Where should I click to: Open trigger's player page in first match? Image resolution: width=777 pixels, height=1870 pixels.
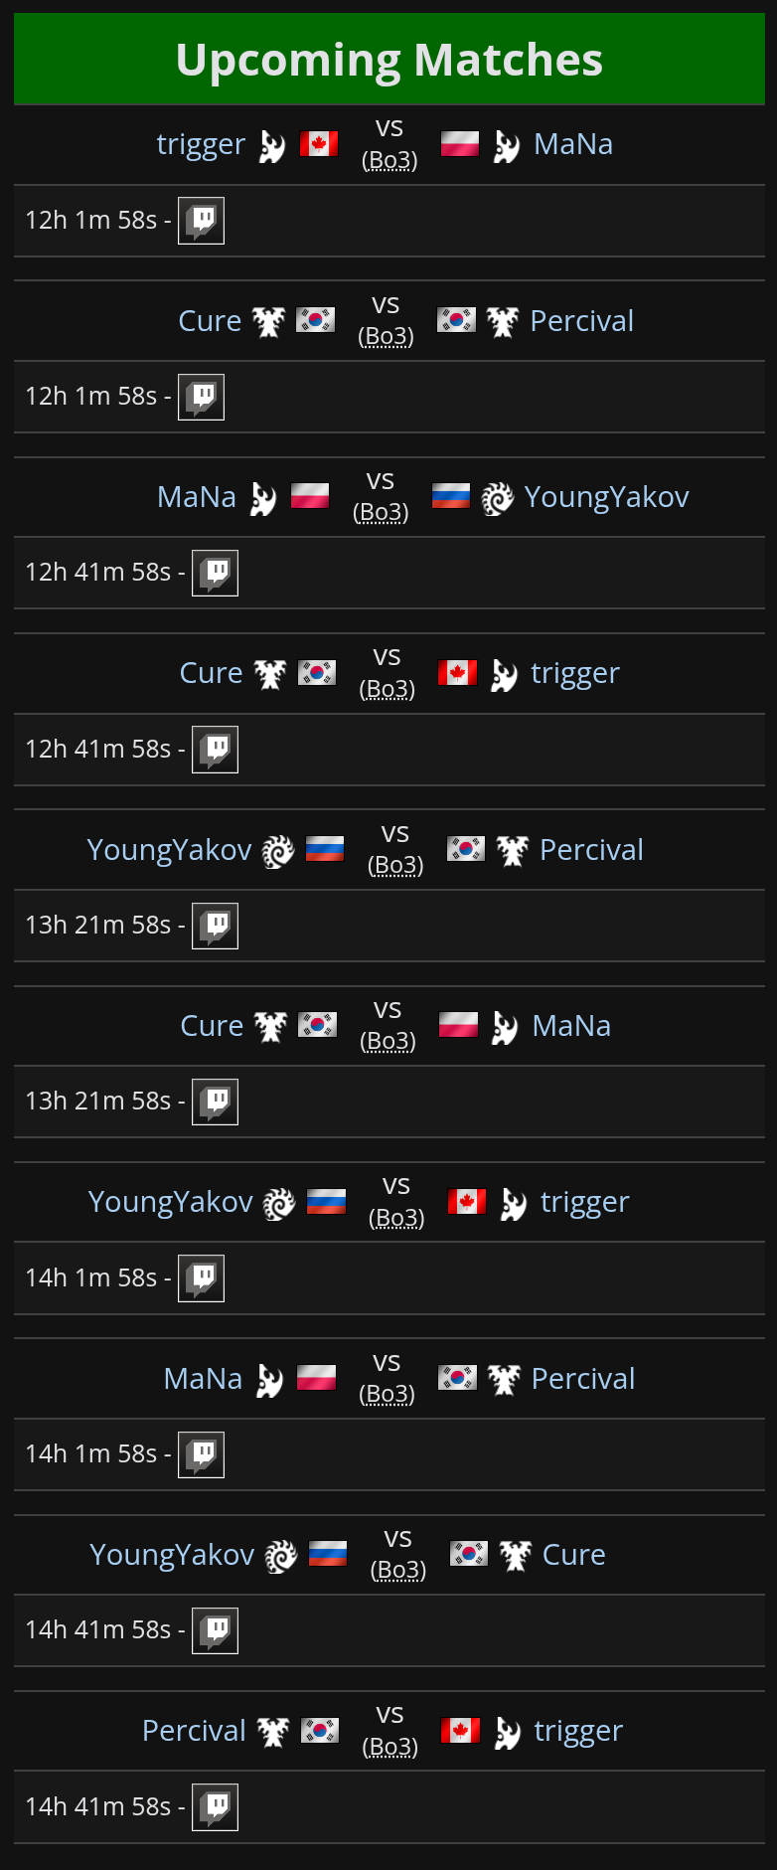[x=201, y=144]
